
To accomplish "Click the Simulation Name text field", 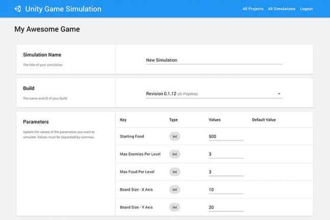I will (x=214, y=60).
